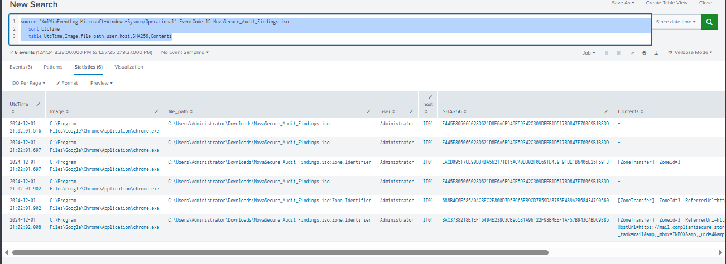Switch to the Visualization tab
726x264 pixels.
[x=128, y=67]
